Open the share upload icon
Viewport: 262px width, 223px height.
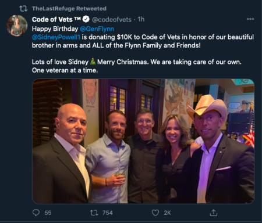click(x=214, y=213)
